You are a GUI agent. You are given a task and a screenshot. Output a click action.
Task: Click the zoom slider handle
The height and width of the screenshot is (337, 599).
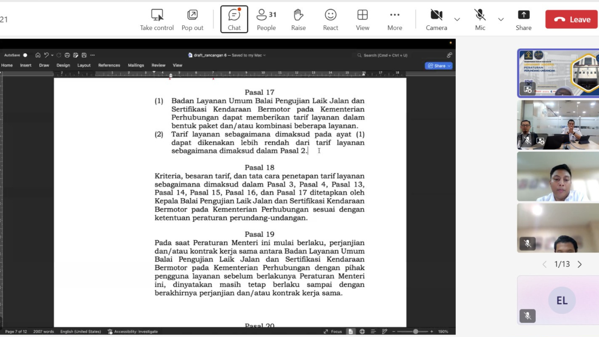click(416, 331)
